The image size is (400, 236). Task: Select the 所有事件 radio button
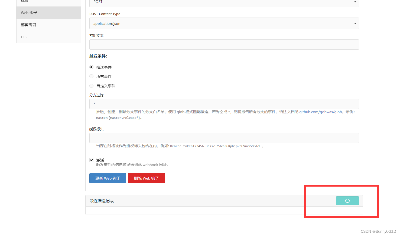tap(92, 76)
